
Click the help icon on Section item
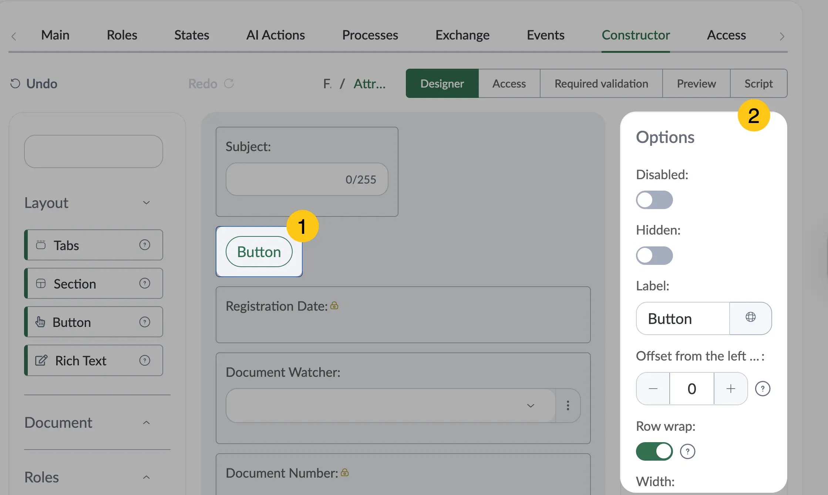click(145, 283)
